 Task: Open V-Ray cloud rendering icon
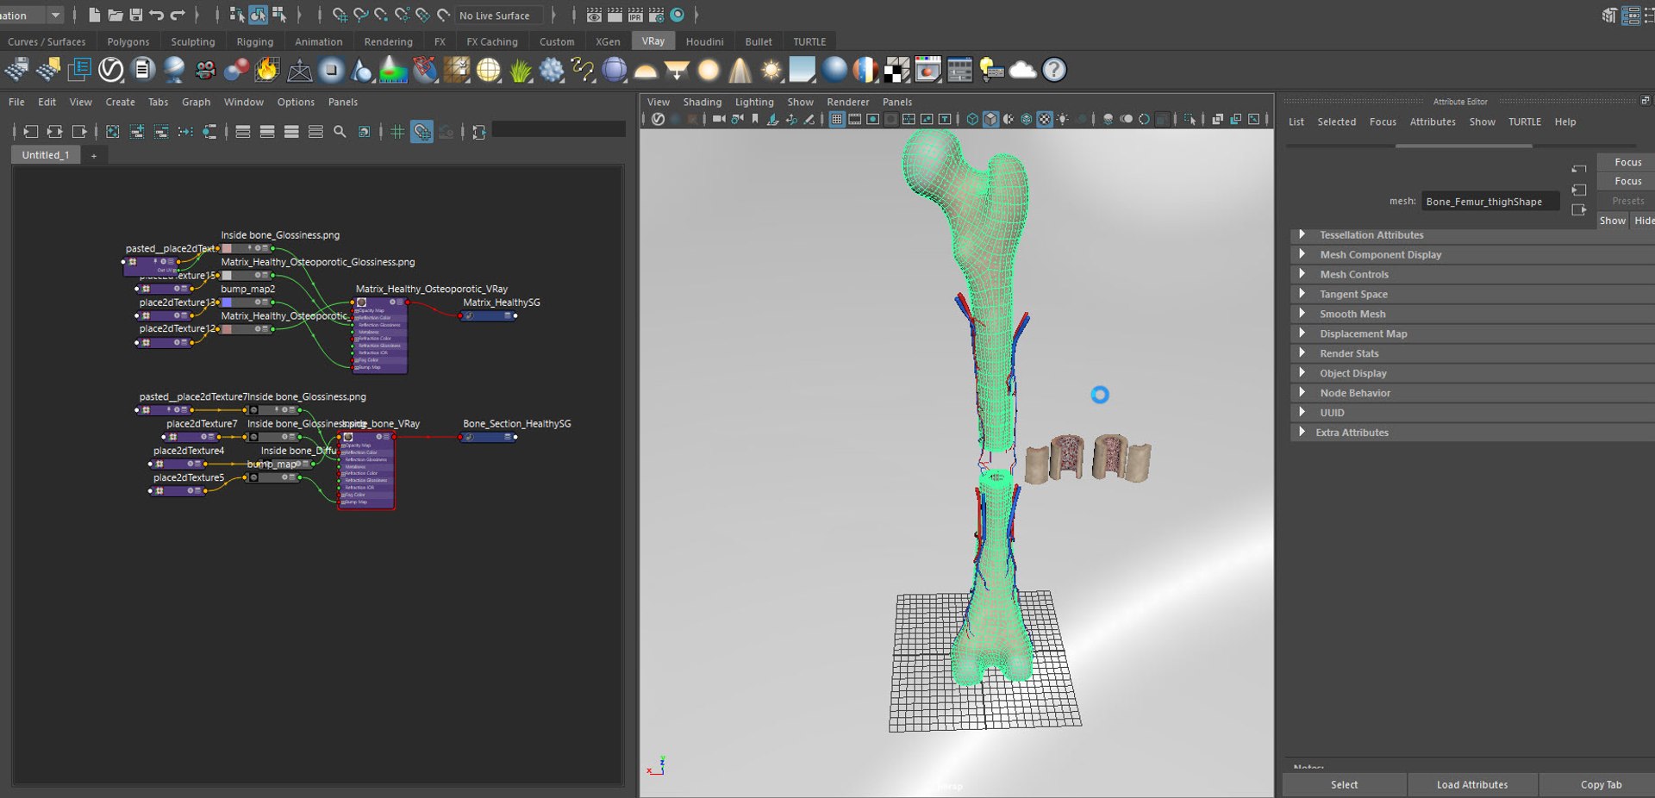tap(1022, 70)
